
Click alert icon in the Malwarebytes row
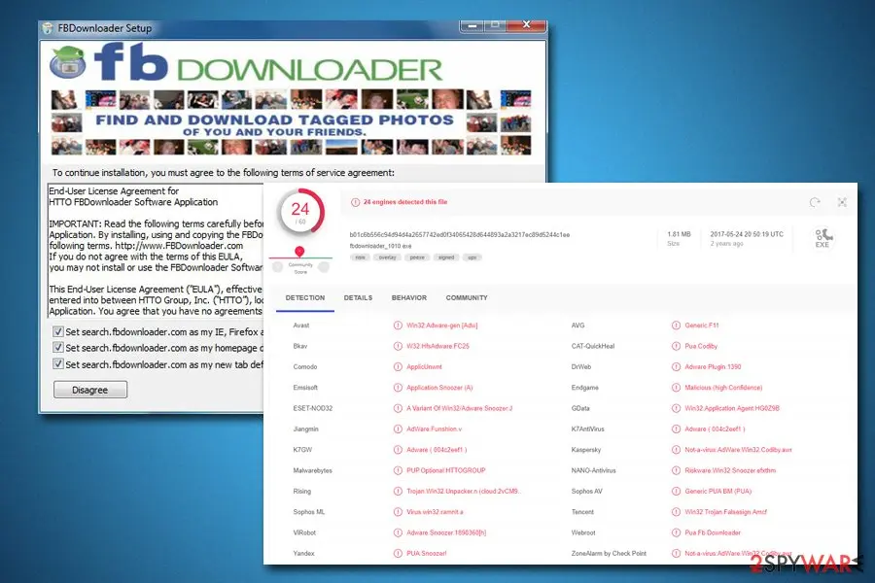(x=398, y=470)
